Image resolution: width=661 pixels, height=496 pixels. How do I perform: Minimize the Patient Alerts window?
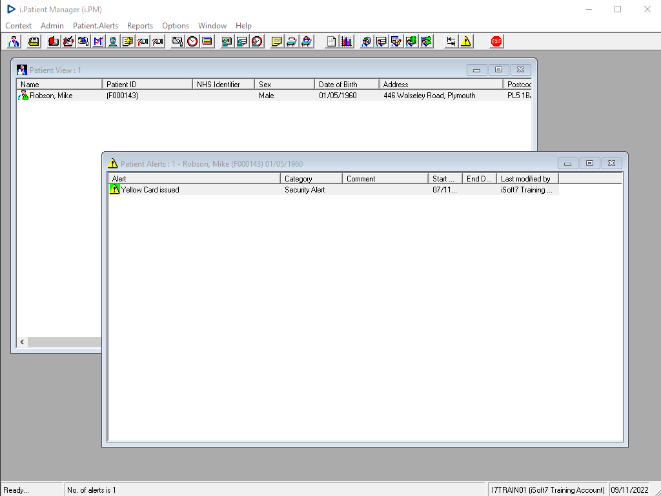568,163
